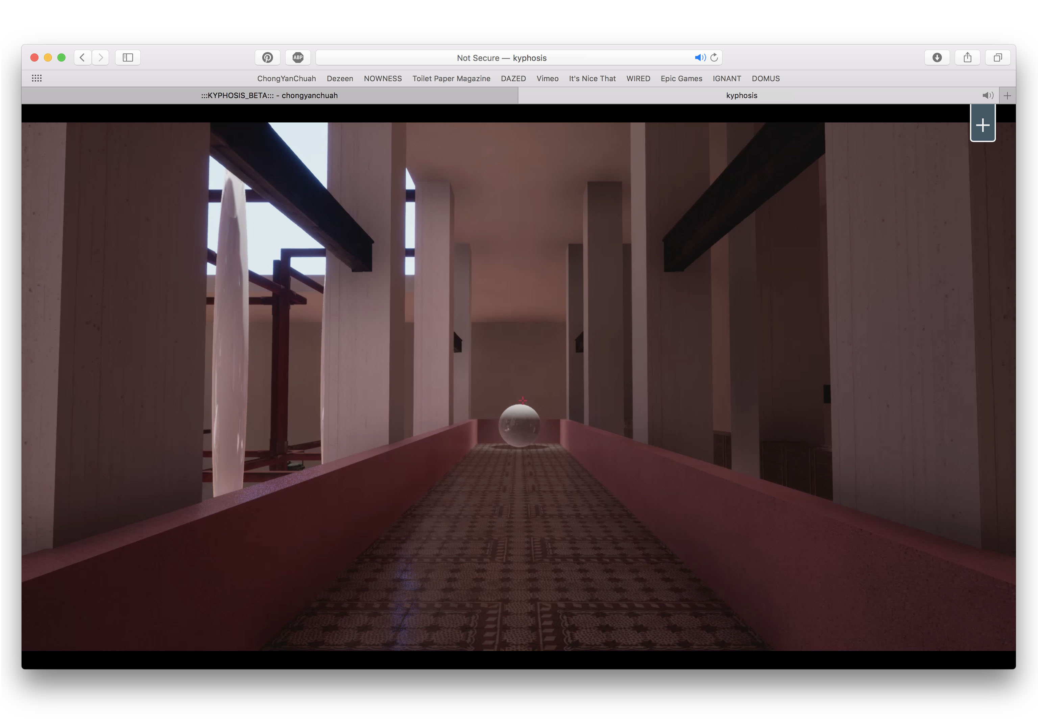Mute audio from the address bar

coord(699,57)
